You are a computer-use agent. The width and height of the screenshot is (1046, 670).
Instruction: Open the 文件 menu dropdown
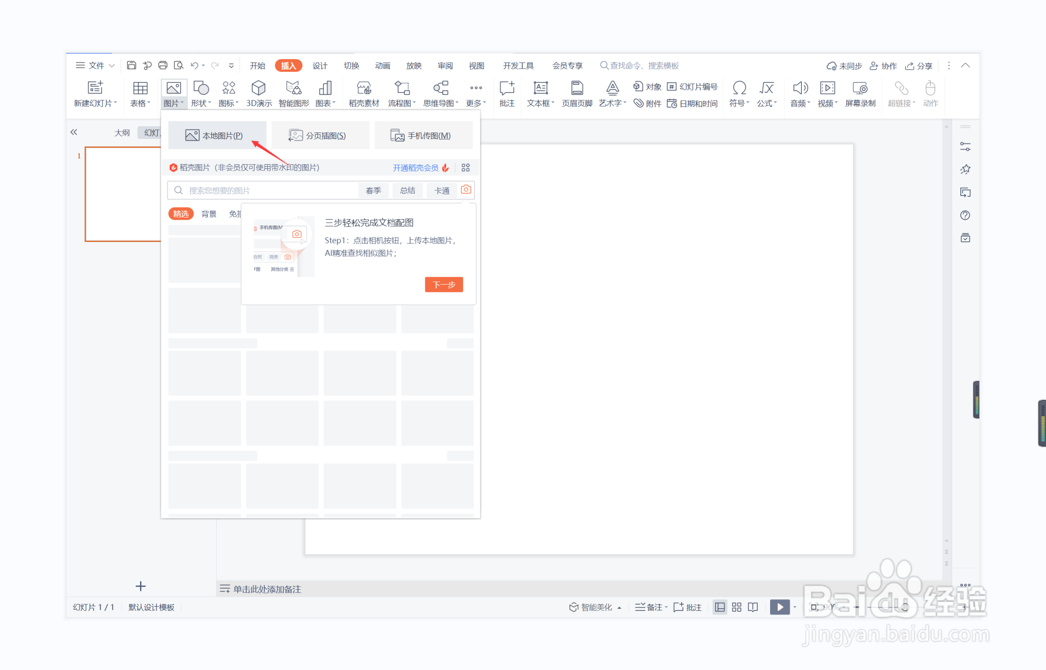click(x=96, y=65)
